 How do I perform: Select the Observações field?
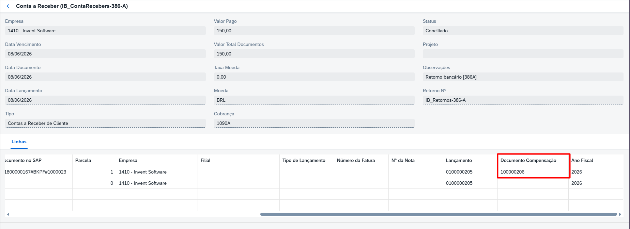[x=523, y=77]
